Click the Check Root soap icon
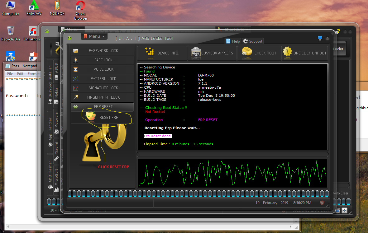This screenshot has width=368, height=233. [247, 52]
